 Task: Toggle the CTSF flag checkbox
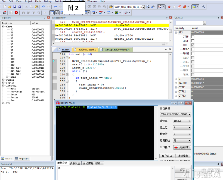[193, 37]
